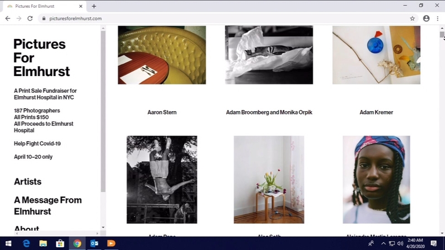Open the portrait with blue headscarf

point(376,179)
